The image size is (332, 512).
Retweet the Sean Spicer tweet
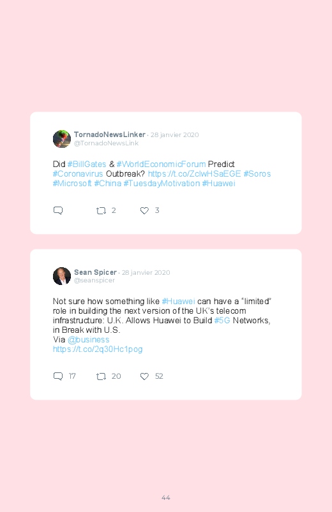click(x=101, y=376)
